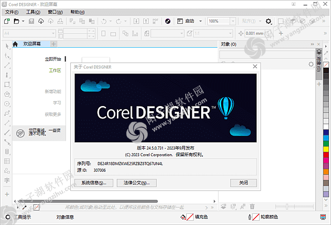Image resolution: width=331 pixels, height=225 pixels.
Task: Click the Options gear in toolbar
Action: point(268,21)
